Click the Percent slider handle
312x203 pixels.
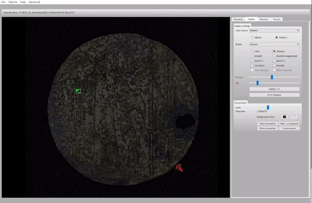tap(272, 77)
